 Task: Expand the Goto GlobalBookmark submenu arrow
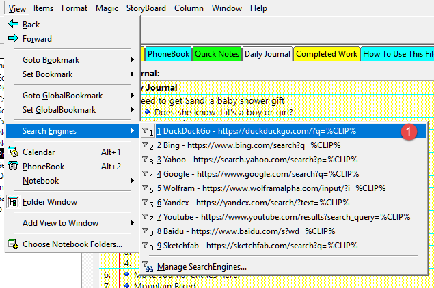133,96
